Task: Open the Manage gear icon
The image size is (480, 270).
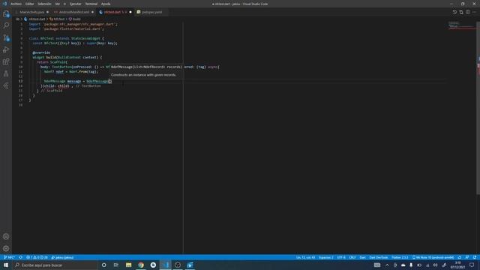Action: tap(6, 248)
